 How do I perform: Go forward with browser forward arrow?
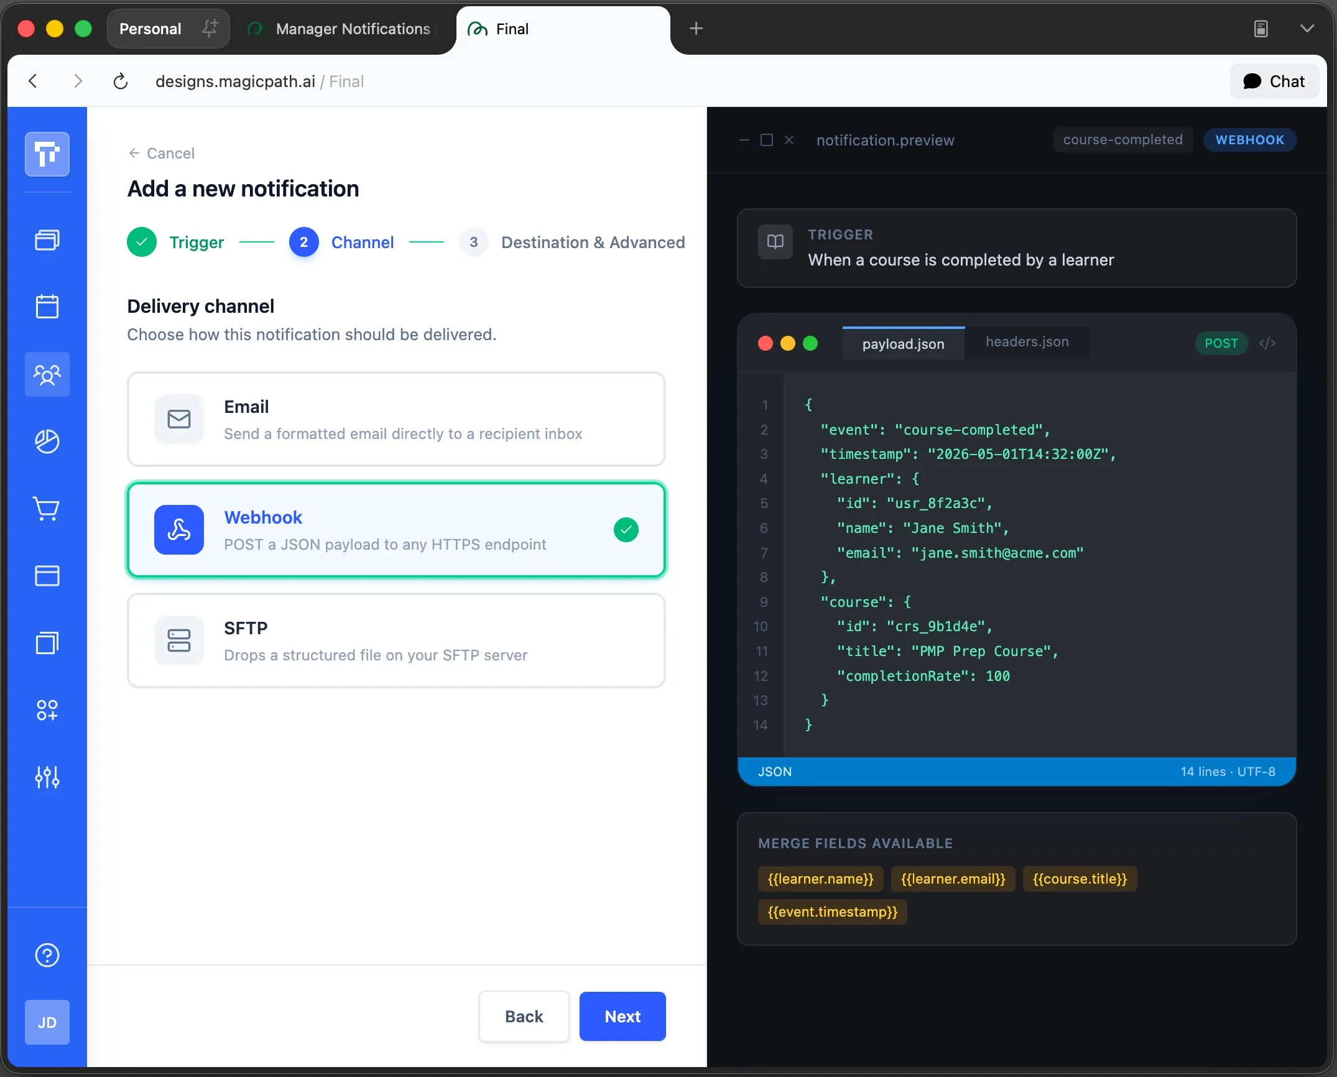point(78,81)
